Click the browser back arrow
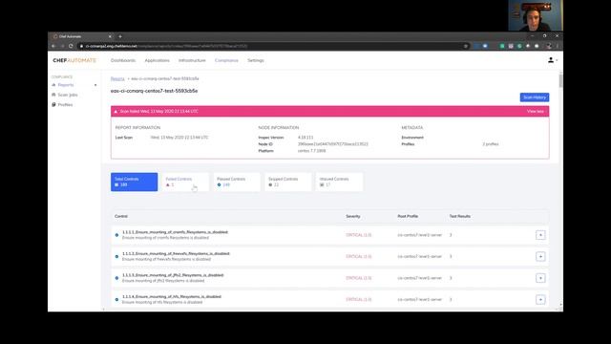 click(x=53, y=46)
